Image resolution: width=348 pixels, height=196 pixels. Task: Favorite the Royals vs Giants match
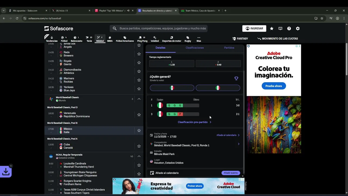(139, 63)
